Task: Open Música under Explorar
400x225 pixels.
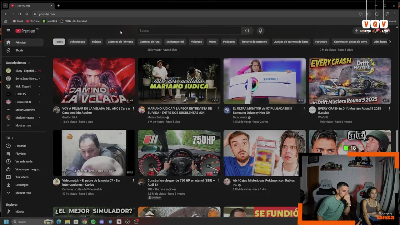Action: 23,212
